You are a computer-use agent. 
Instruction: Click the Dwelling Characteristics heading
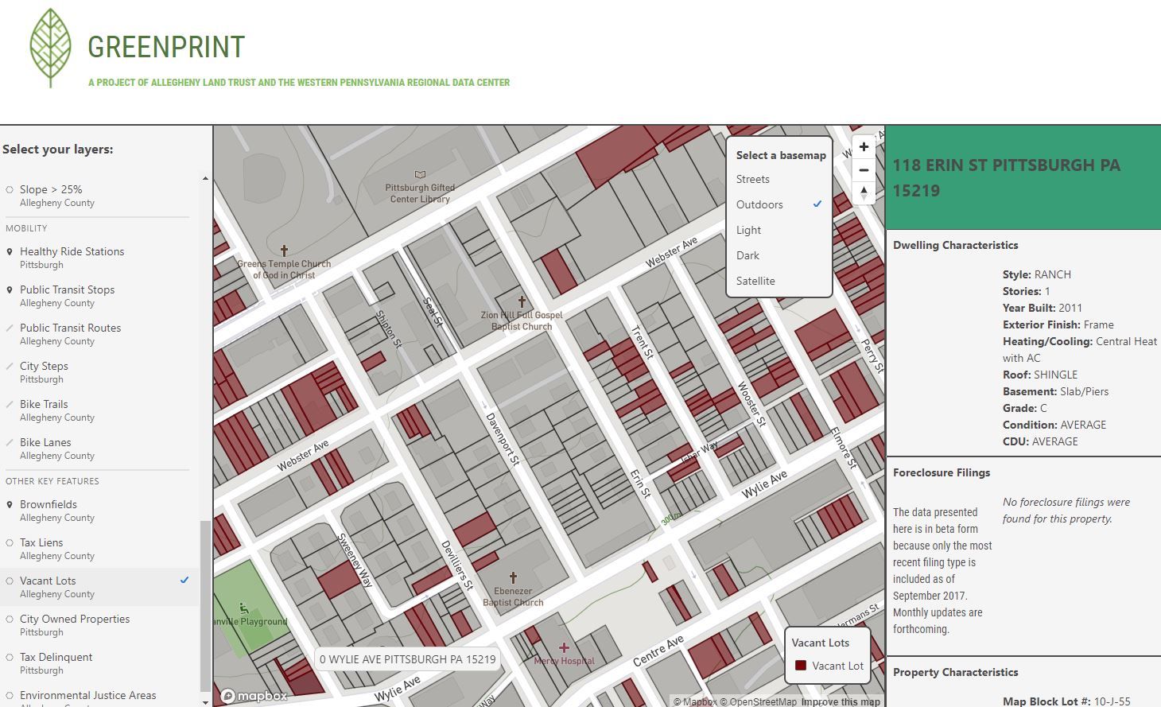(955, 245)
